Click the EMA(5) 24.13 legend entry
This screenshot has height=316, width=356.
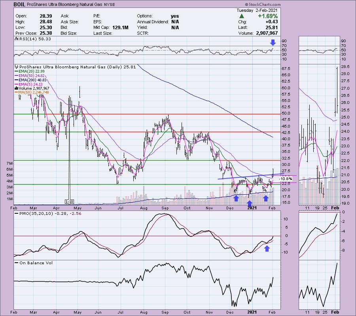[30, 84]
